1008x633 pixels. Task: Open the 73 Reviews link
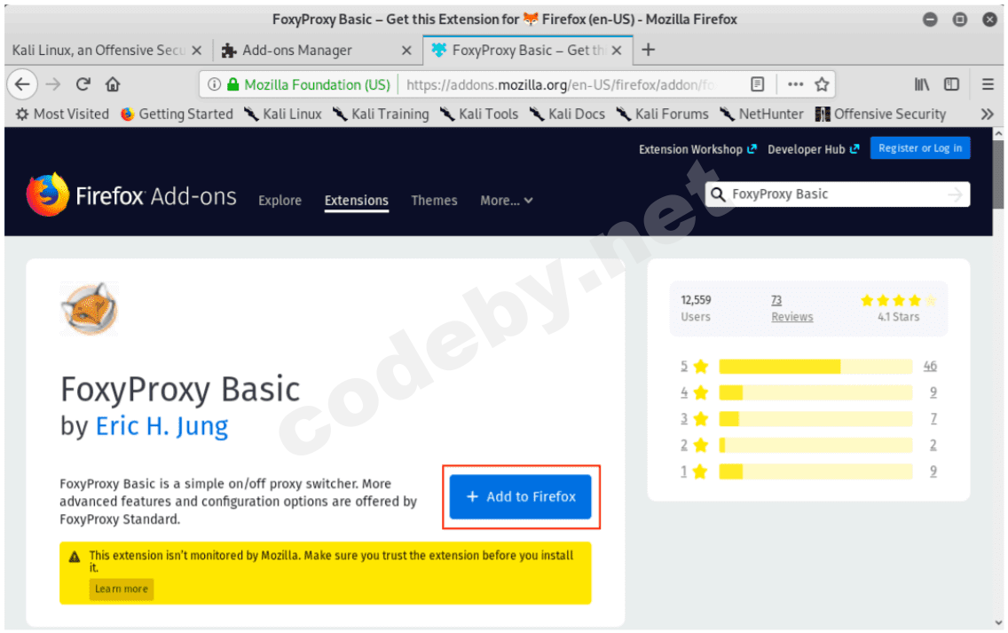point(792,308)
